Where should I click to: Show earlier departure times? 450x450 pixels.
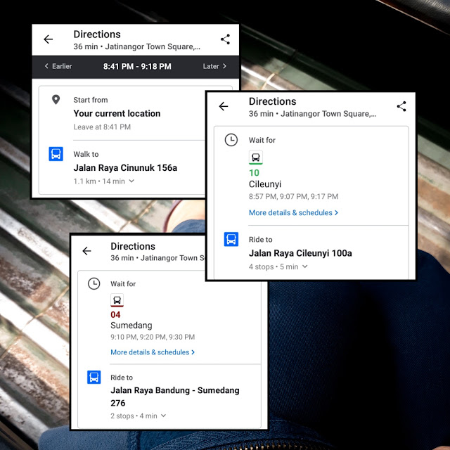58,66
